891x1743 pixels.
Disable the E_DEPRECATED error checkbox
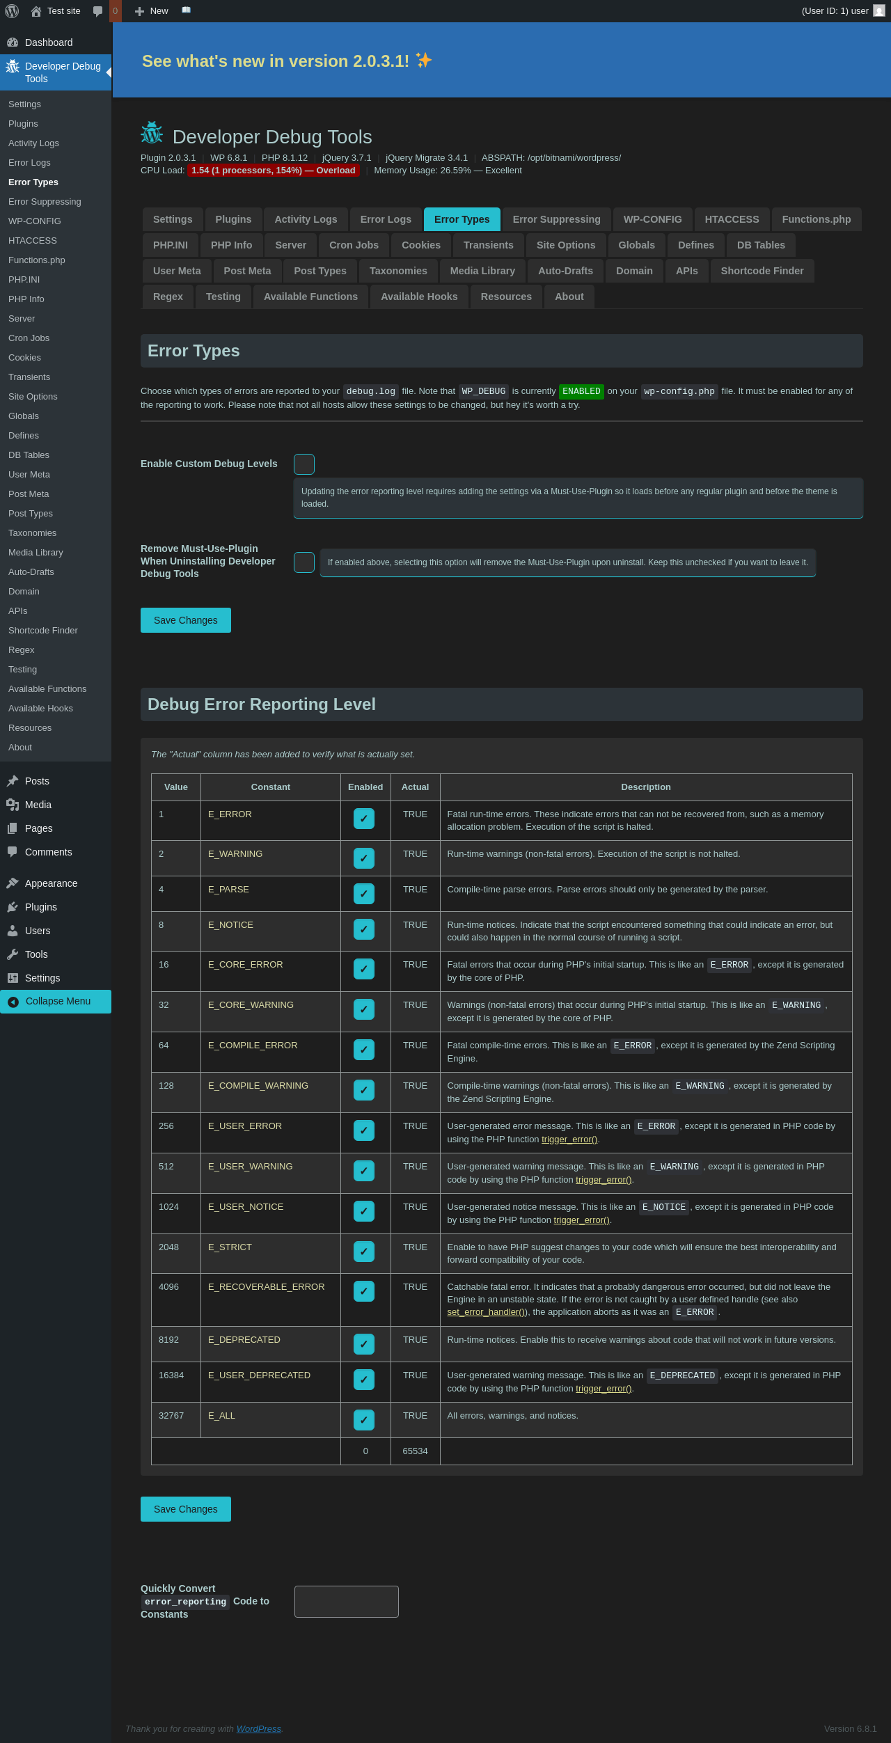pos(364,1344)
